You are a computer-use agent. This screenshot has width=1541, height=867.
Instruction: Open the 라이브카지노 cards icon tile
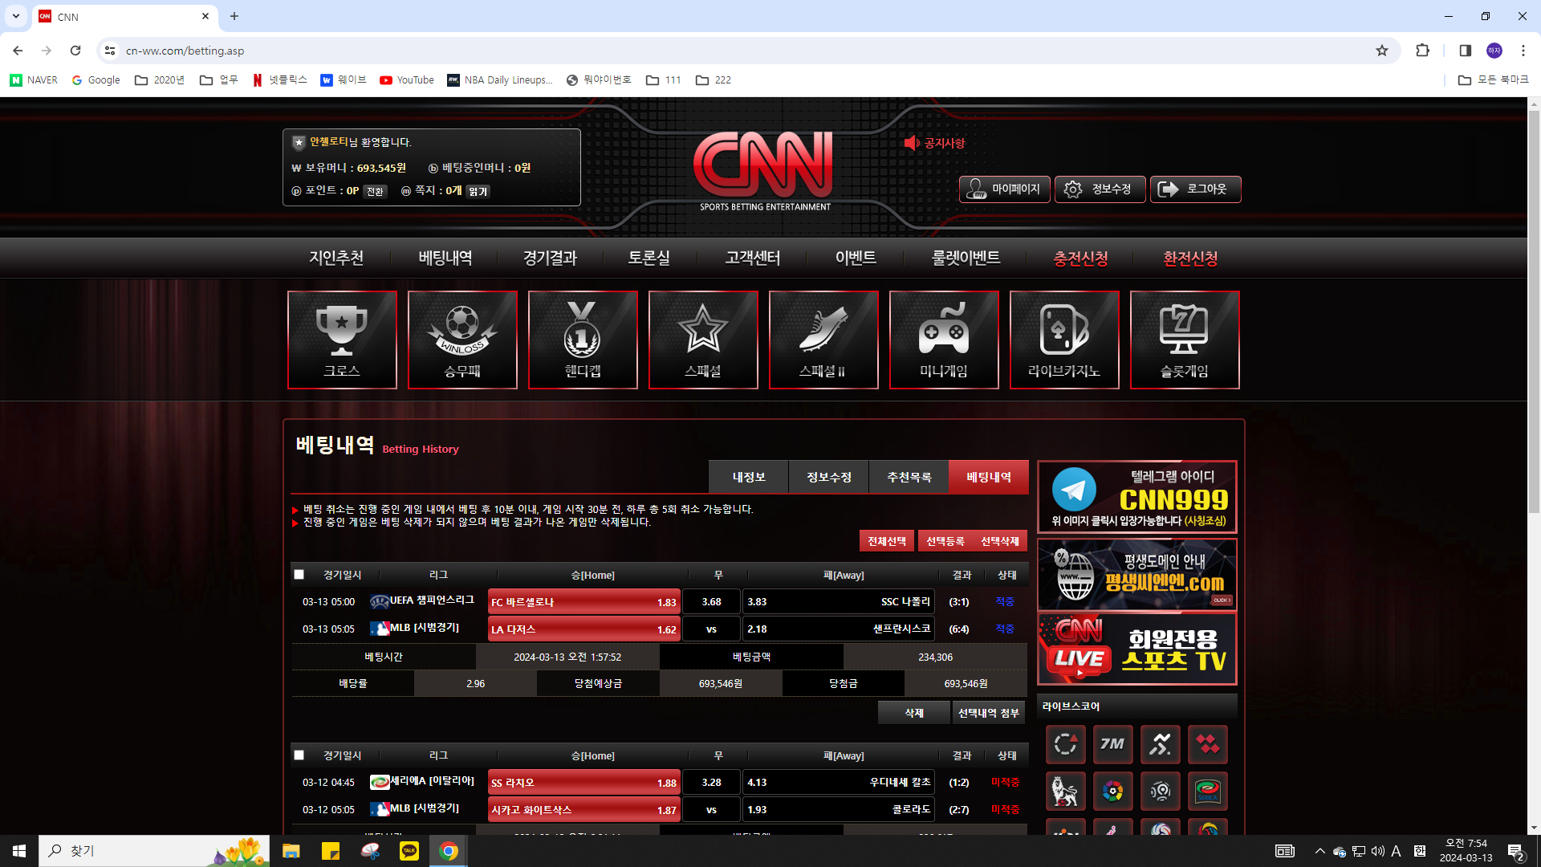click(1064, 340)
